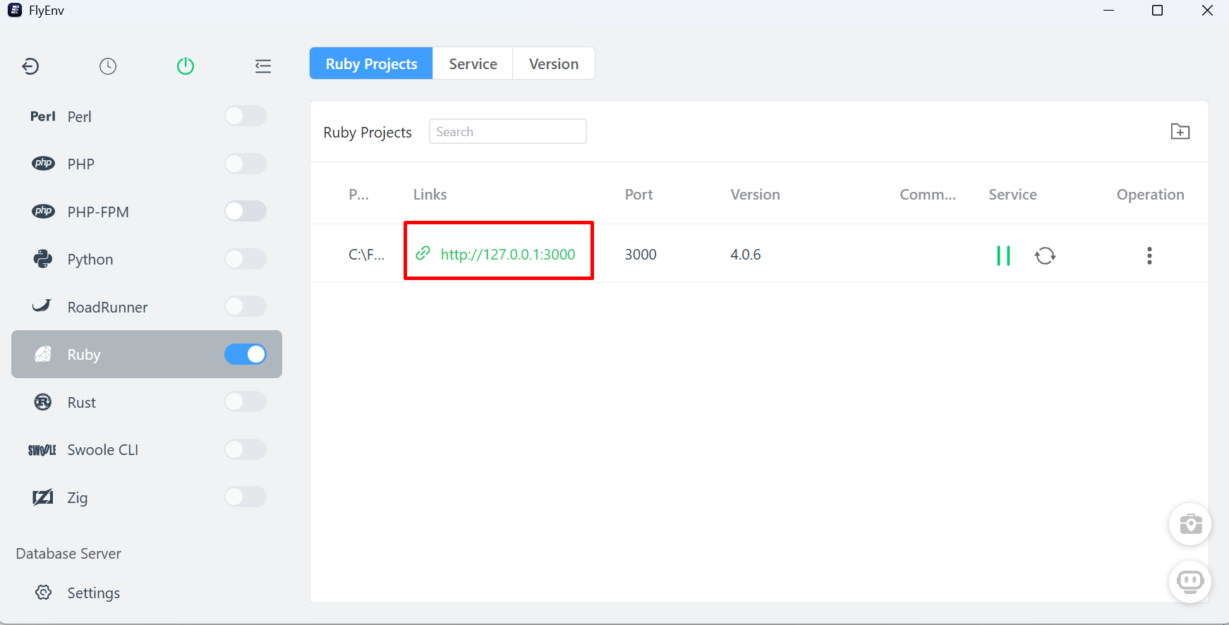Switch to the Version tab

click(x=554, y=63)
